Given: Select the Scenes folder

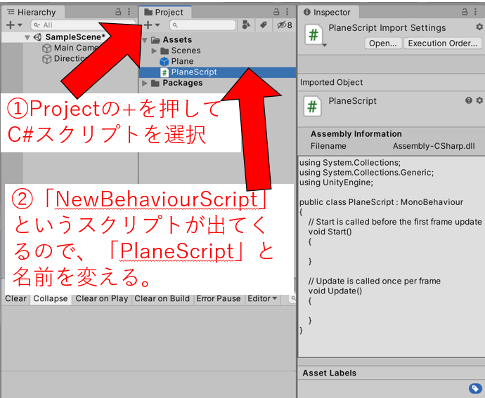Looking at the screenshot, I should click(186, 51).
